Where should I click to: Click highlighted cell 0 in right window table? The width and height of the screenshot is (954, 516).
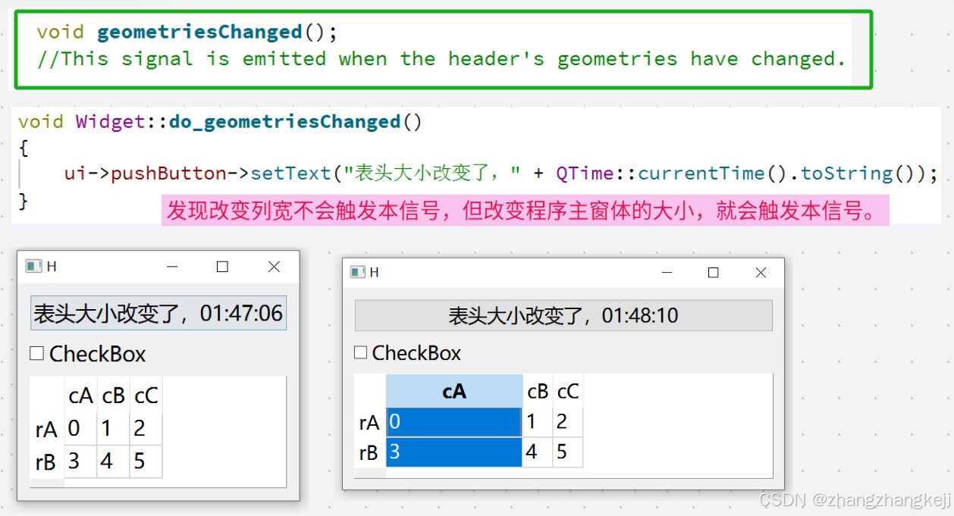coord(454,422)
